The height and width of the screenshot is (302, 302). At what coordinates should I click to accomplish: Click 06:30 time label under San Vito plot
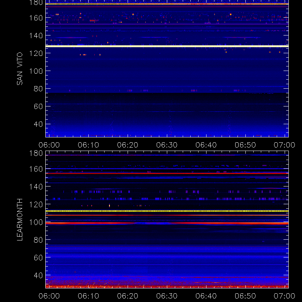click(167, 145)
